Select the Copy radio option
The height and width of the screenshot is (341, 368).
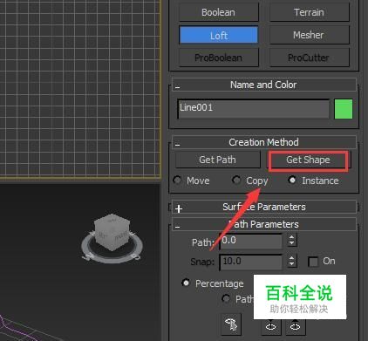point(236,180)
